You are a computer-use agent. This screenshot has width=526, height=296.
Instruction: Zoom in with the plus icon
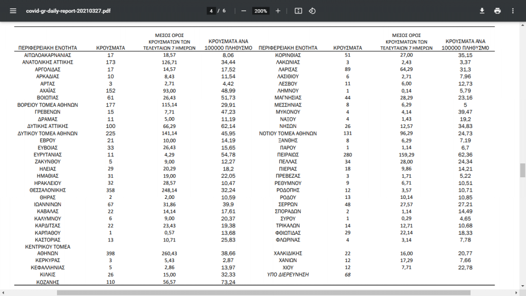click(x=278, y=11)
